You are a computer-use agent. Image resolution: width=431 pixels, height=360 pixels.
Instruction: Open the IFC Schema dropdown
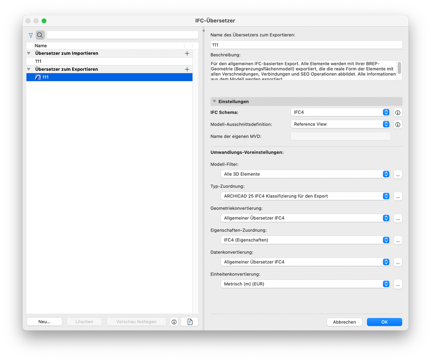coord(340,112)
